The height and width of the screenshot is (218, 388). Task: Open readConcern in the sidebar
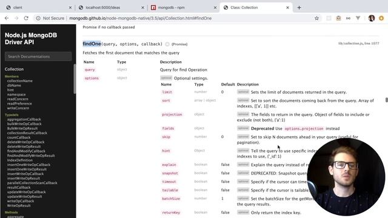click(18, 99)
